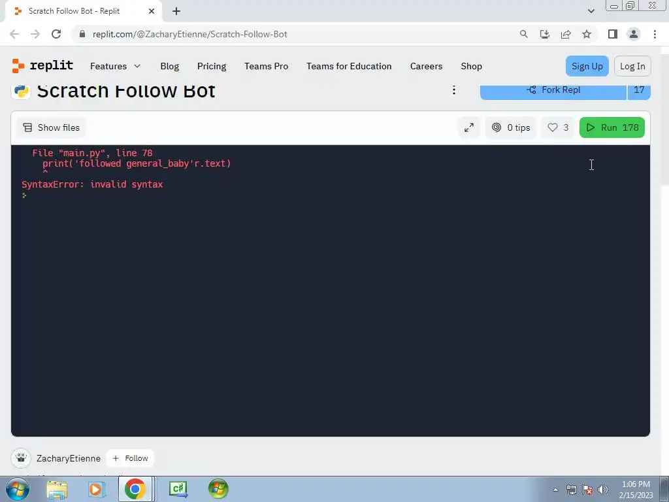Expand the Features dropdown menu

pos(115,66)
